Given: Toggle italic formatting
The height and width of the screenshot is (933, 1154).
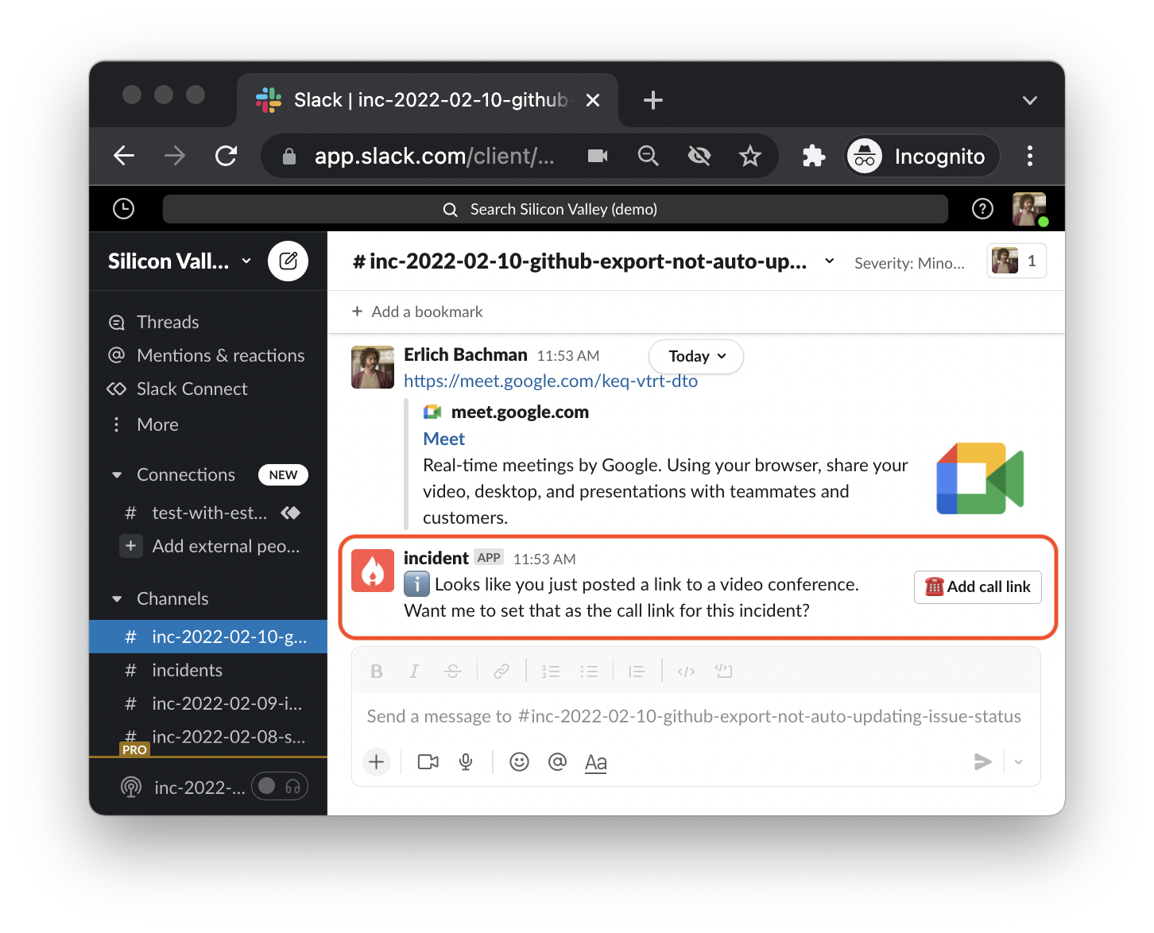Looking at the screenshot, I should [414, 672].
